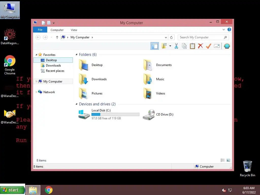Select CD Drive (D:)
260x195 pixels.
tap(158, 115)
